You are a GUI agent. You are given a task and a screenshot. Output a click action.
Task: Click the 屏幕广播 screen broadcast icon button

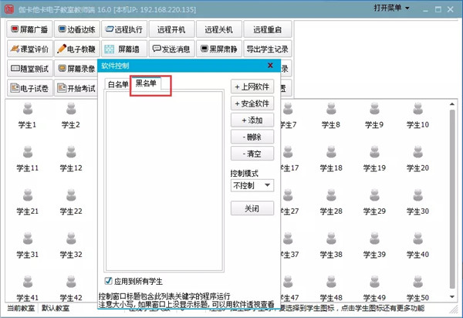click(x=30, y=29)
